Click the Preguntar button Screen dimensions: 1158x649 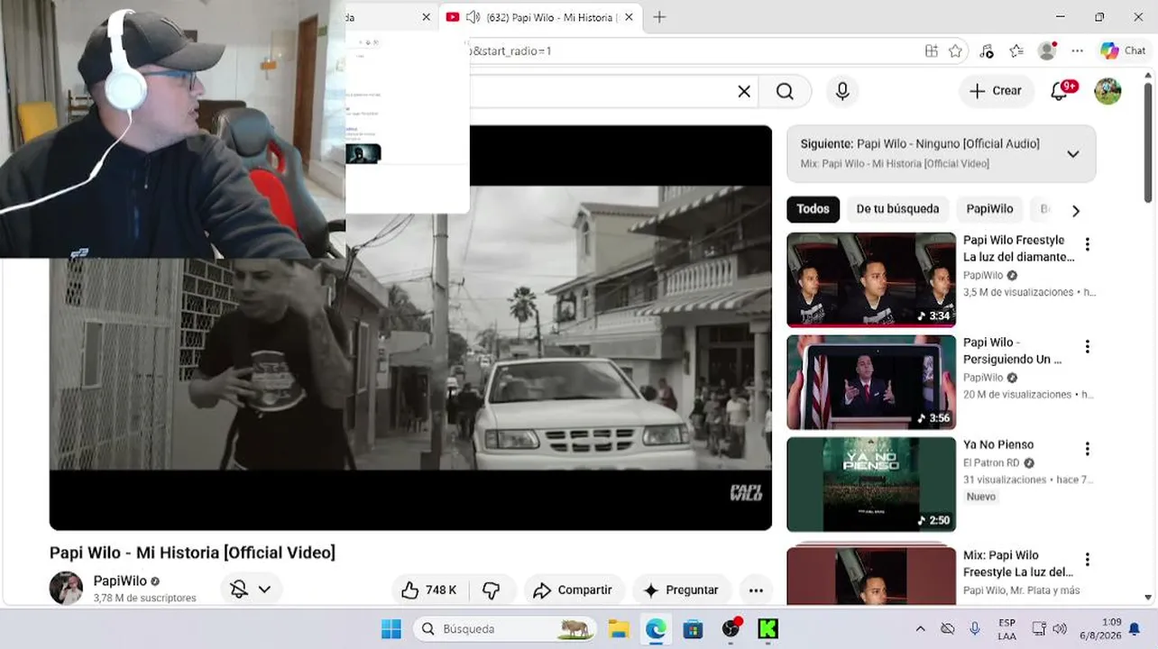(x=681, y=590)
